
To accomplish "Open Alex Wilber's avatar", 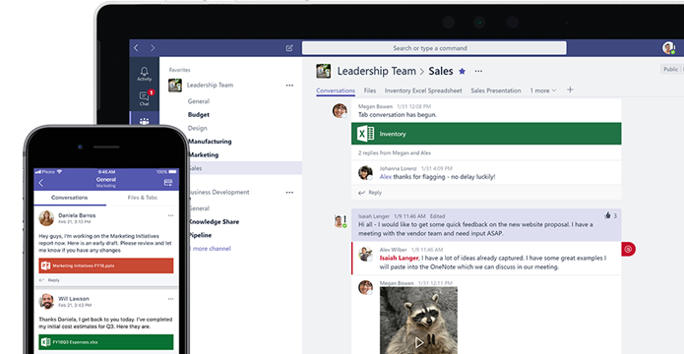I will 365,254.
